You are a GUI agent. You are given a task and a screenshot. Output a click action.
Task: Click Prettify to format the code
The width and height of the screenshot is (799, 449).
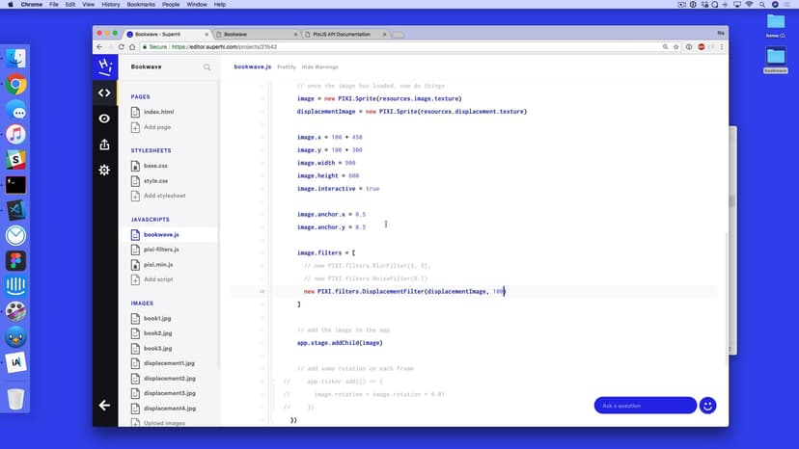click(287, 67)
